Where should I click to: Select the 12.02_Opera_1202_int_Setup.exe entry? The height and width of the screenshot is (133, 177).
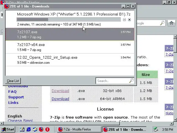point(70,60)
